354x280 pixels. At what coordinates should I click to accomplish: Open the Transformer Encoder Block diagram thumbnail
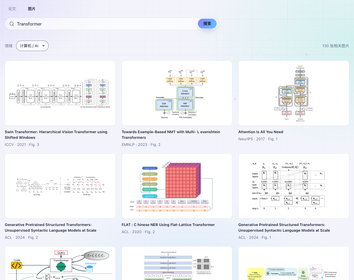tap(177, 263)
